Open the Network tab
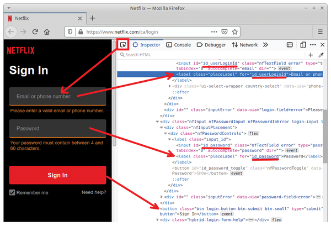Viewport: 331px width, 226px height. pos(244,45)
